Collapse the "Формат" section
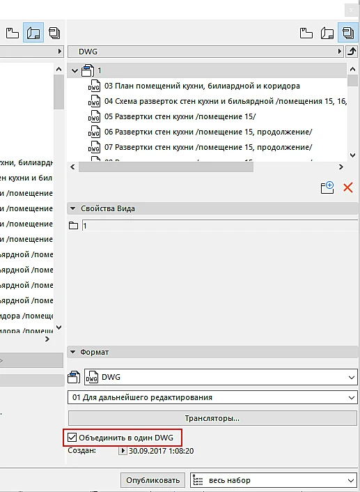Image resolution: width=360 pixels, height=492 pixels. (72, 352)
